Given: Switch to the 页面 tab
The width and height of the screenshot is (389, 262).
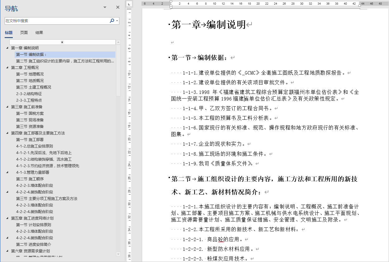Looking at the screenshot, I should click(x=24, y=32).
